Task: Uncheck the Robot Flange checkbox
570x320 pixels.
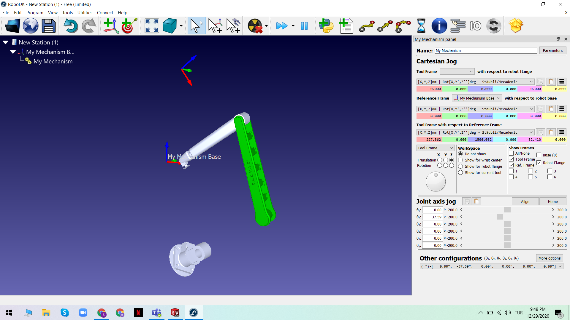Action: point(539,163)
